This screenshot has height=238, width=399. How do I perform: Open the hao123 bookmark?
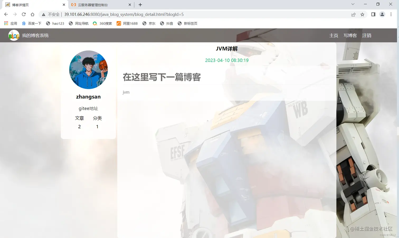pos(55,23)
